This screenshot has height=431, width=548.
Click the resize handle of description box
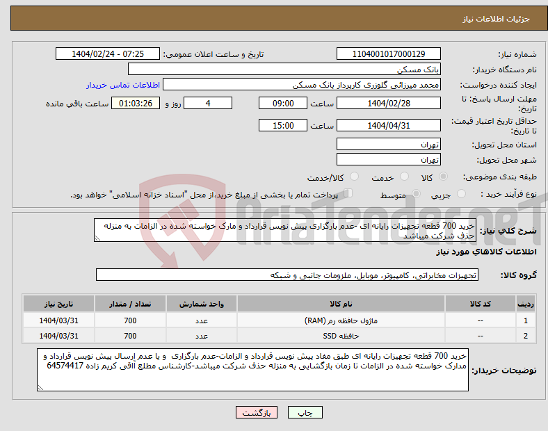97,238
